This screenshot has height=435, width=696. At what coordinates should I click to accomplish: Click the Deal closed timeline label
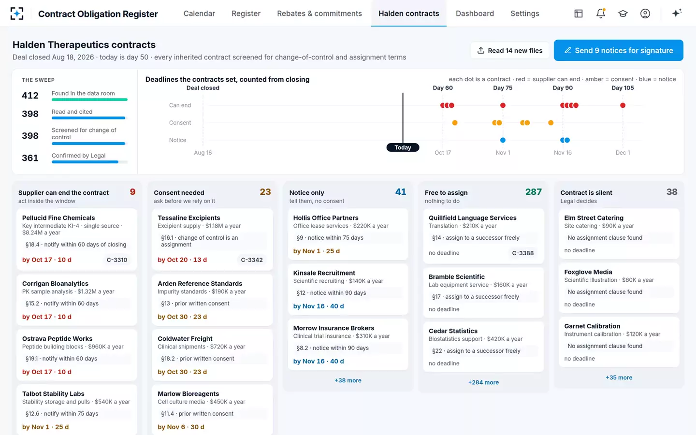coord(203,88)
